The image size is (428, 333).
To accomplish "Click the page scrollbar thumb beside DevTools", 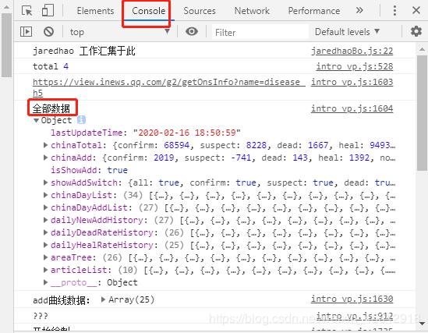I will 6,45.
